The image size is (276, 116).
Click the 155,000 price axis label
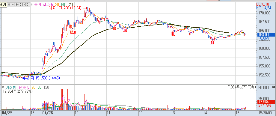coord(265,66)
